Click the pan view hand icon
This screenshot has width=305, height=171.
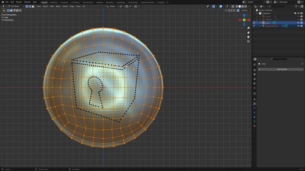(x=248, y=33)
